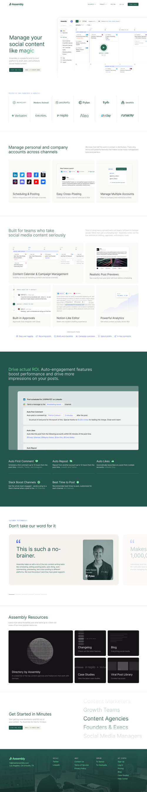The width and height of the screenshot is (147, 792).
Task: Click the Recurring posts feature link
Action: click(44, 336)
